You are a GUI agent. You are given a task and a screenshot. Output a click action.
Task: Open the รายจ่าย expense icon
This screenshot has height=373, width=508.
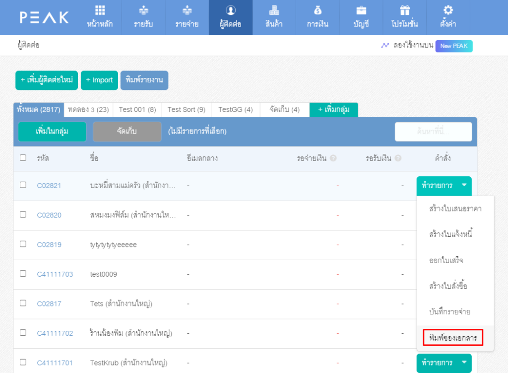pyautogui.click(x=187, y=10)
